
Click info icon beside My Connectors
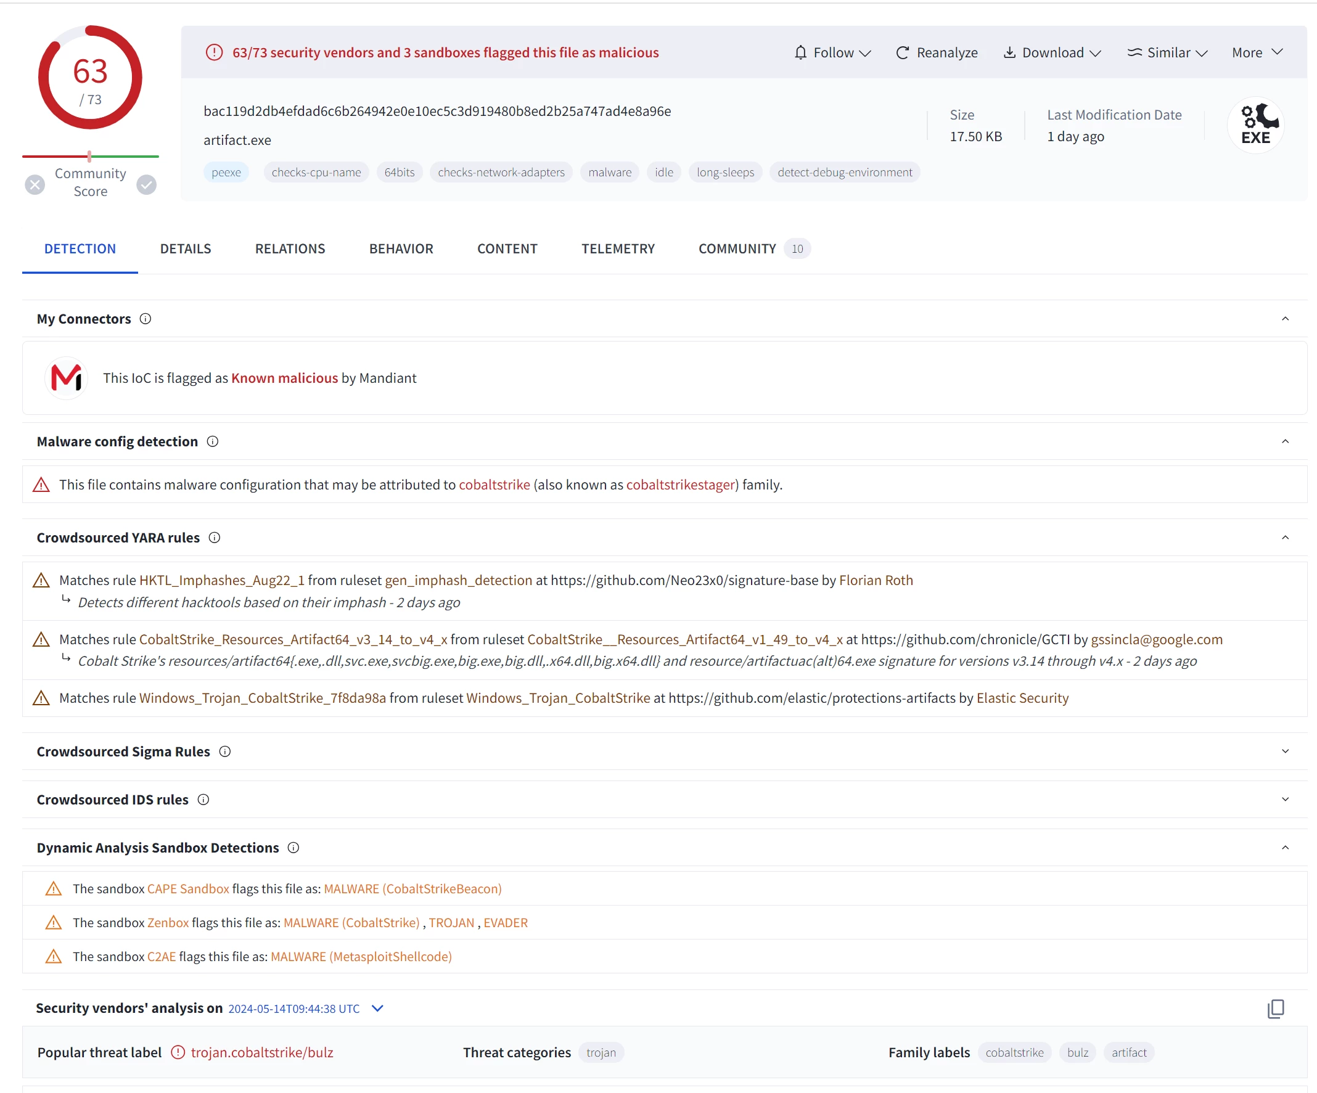click(x=146, y=319)
